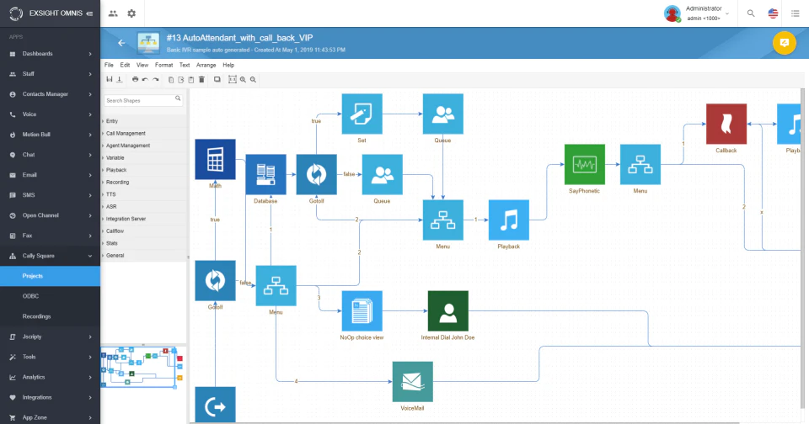Image resolution: width=809 pixels, height=424 pixels.
Task: Click the print icon in the toolbar
Action: [x=135, y=79]
